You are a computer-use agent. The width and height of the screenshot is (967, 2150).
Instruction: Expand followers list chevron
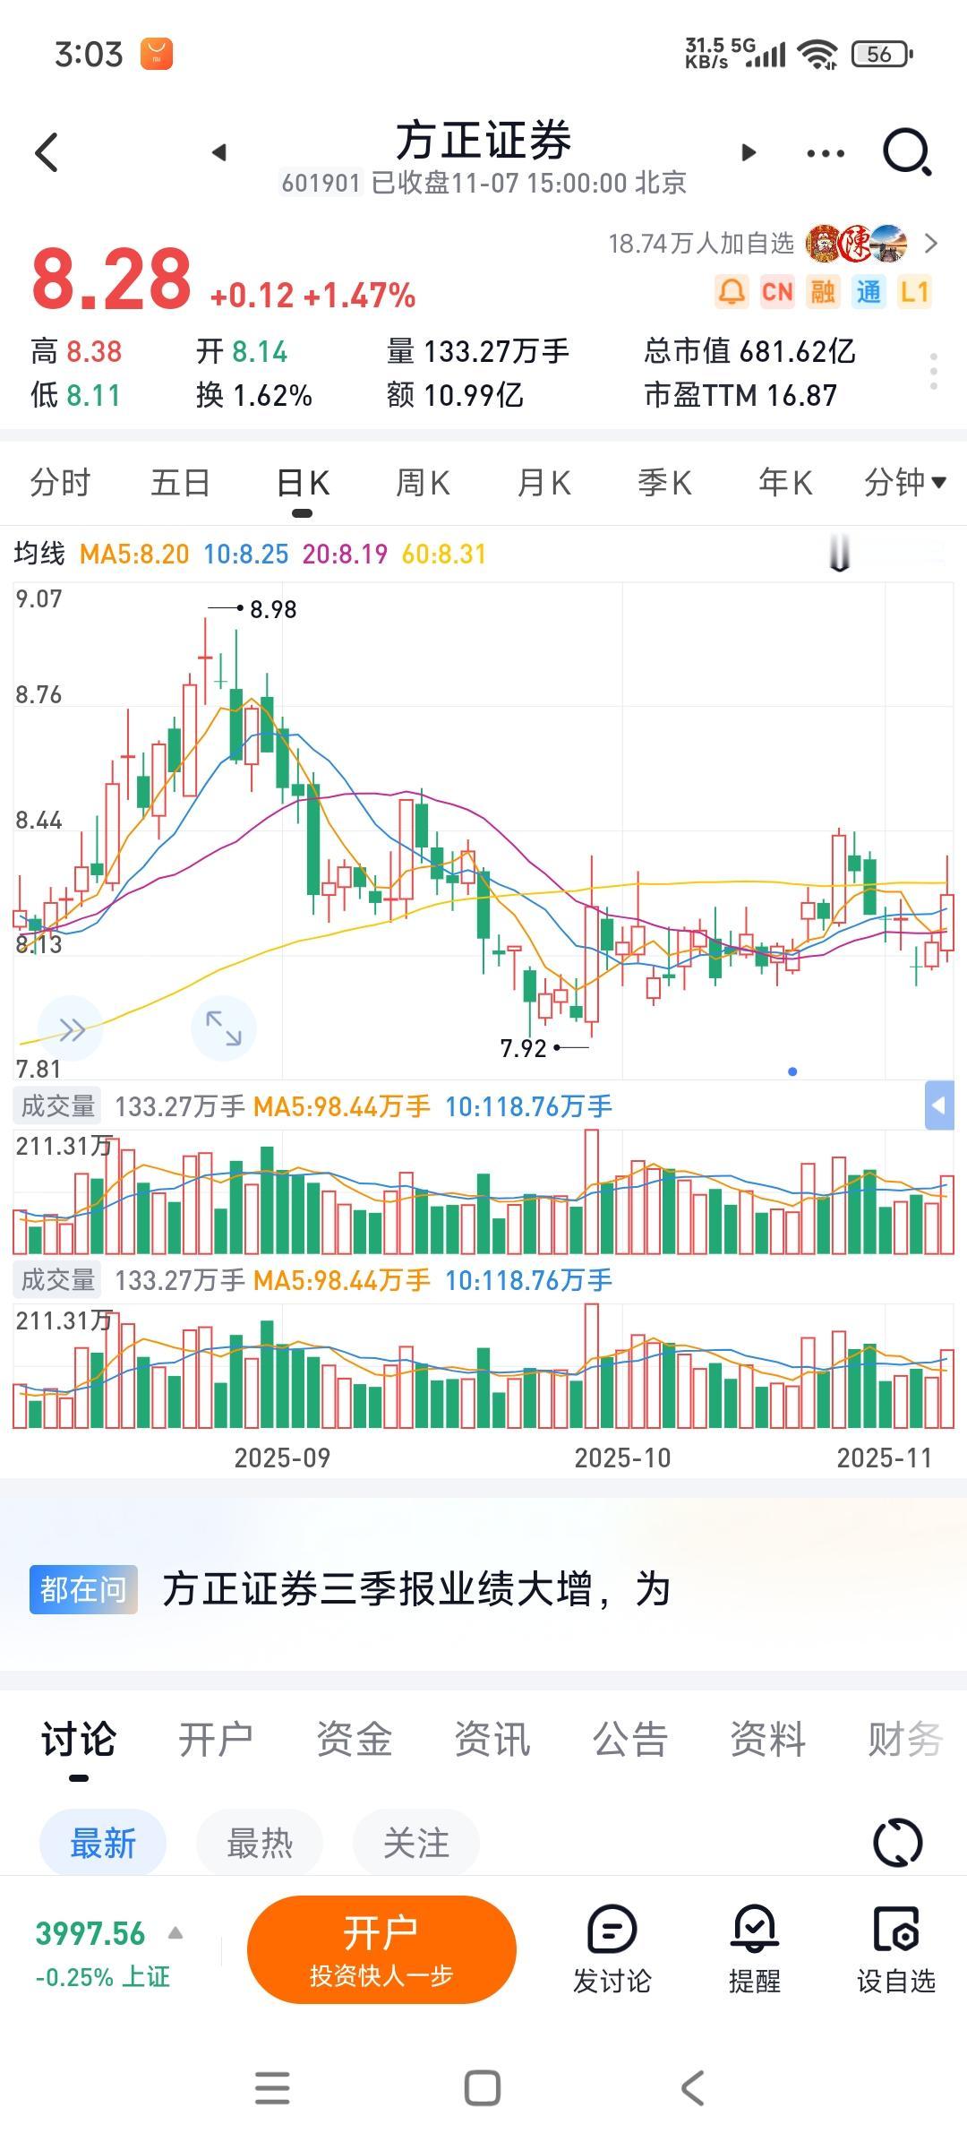point(931,244)
